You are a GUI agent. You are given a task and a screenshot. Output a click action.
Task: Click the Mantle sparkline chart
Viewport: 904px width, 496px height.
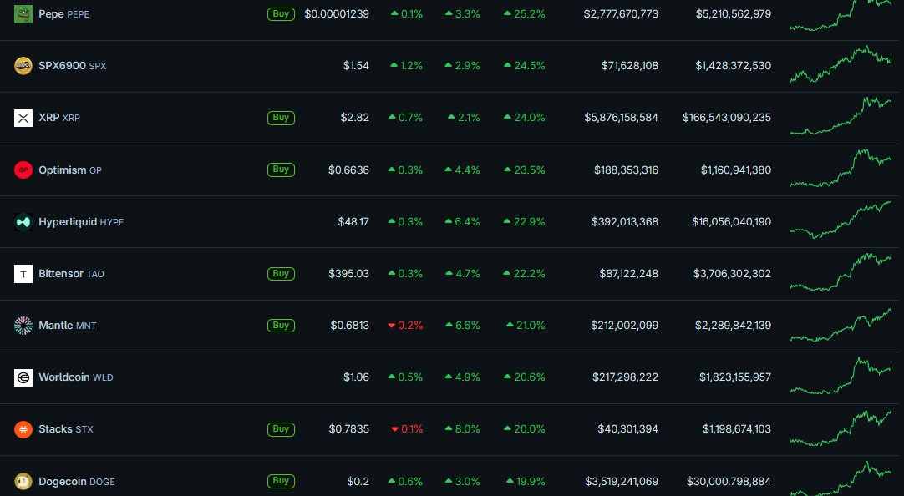(841, 324)
